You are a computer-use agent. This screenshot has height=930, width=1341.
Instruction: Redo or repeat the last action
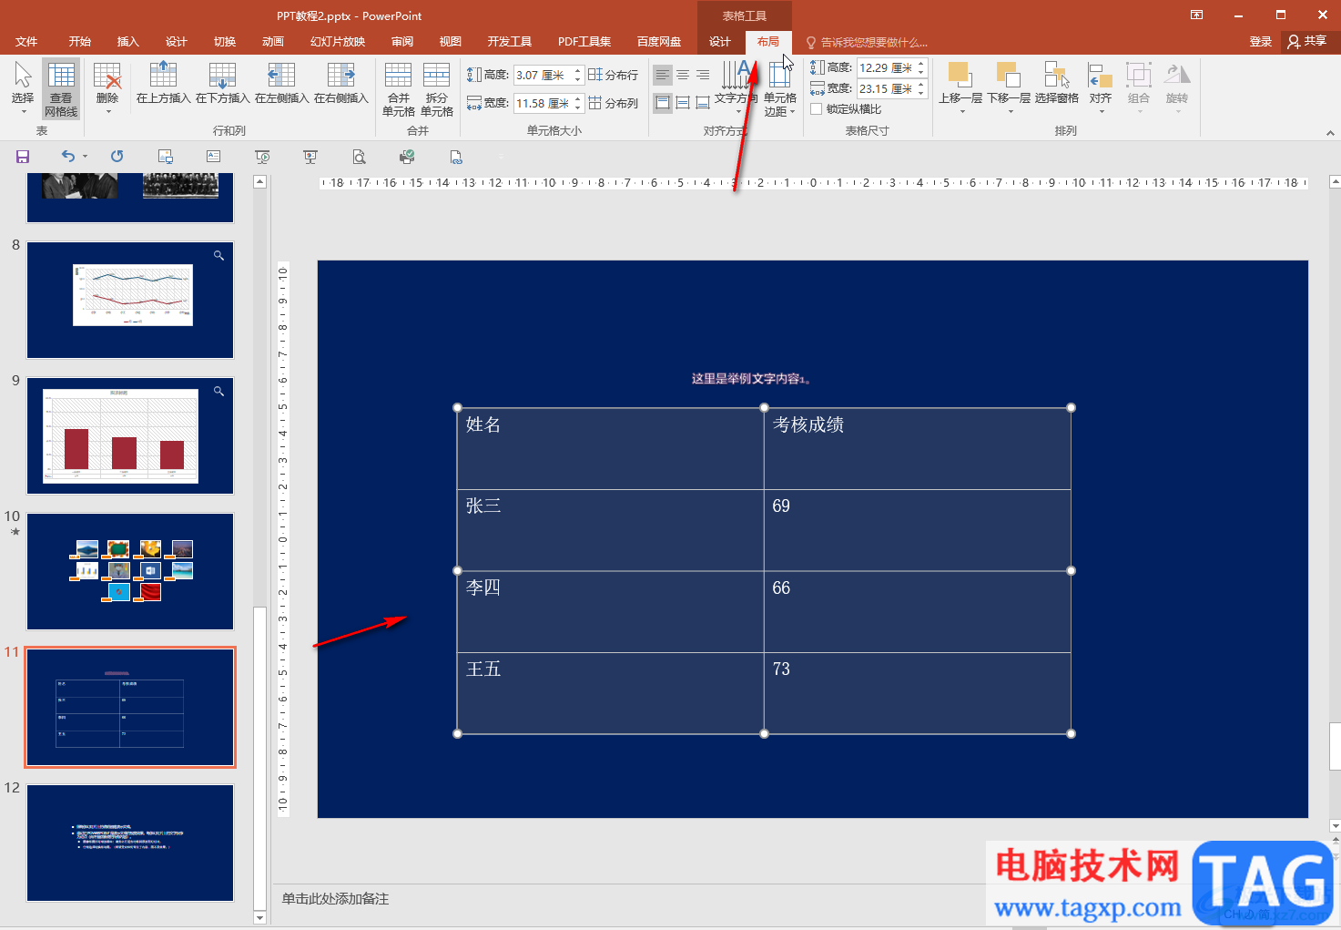click(117, 157)
